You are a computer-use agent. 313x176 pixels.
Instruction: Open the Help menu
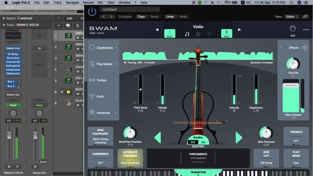pos(144,2)
